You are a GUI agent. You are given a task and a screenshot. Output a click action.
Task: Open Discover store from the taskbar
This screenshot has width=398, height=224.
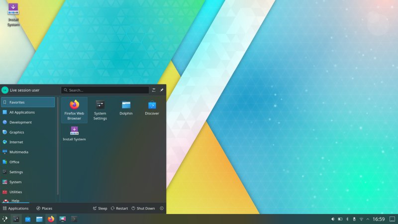tap(28, 219)
